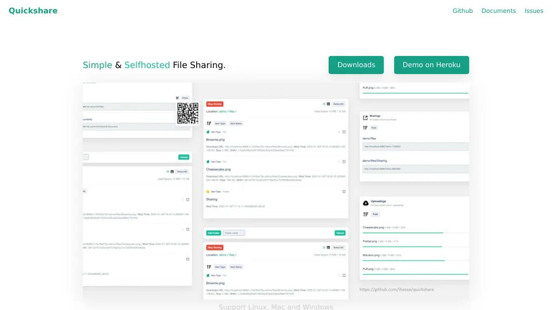
Task: Click the sort icon in Sharings panel
Action: pyautogui.click(x=365, y=128)
